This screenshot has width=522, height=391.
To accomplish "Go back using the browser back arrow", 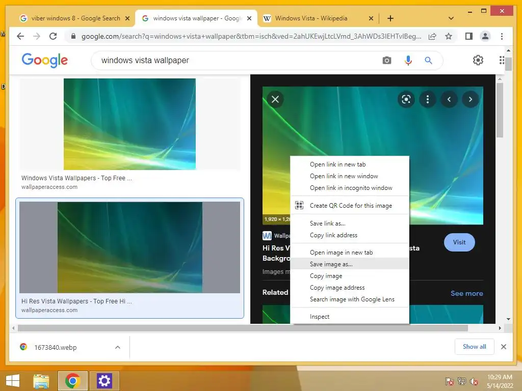I will click(20, 36).
